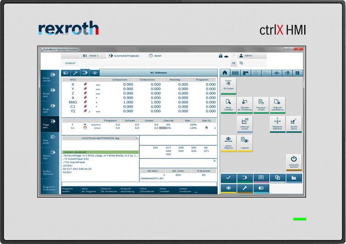Click the Programmanwahl tile icon

(x=261, y=105)
